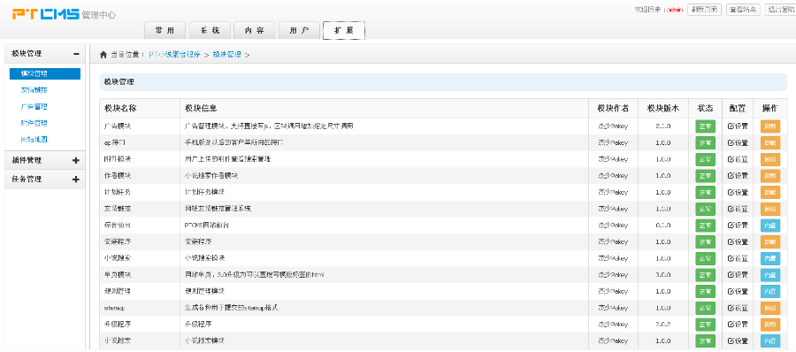Open 模块管理 breadcrumb link
Screen dimensions: 796x352
click(x=227, y=55)
